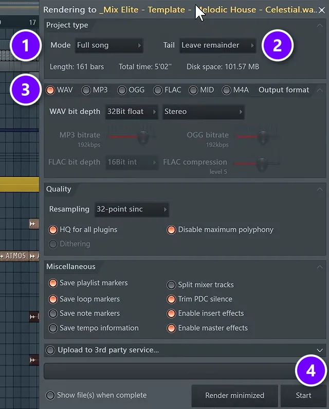This screenshot has width=329, height=409.
Task: Toggle Enable insert effects
Action: 171,313
